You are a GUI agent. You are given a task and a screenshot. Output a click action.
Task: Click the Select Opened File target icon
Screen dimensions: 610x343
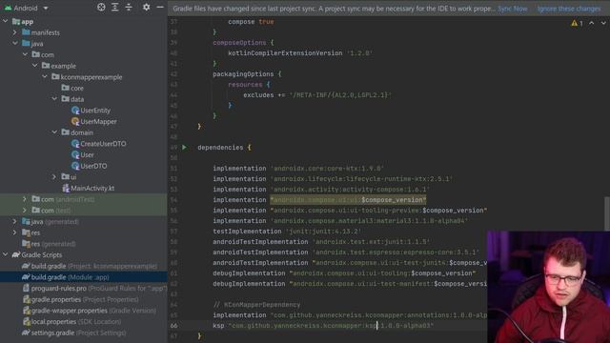click(101, 7)
